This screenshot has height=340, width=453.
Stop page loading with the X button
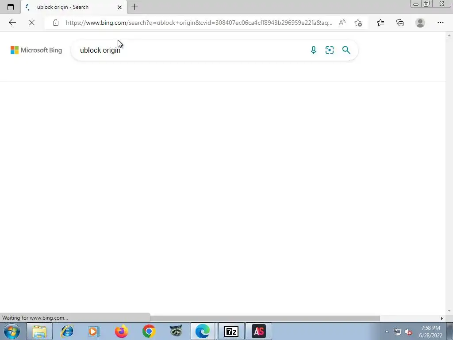32,23
